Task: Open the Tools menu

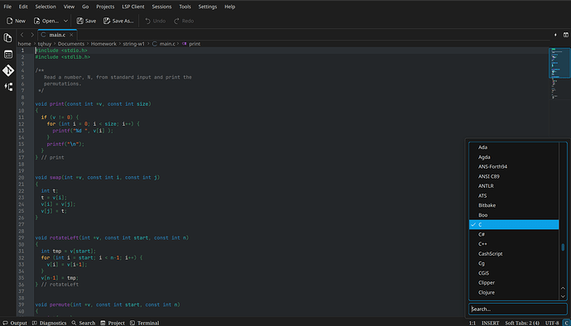Action: pos(185,7)
